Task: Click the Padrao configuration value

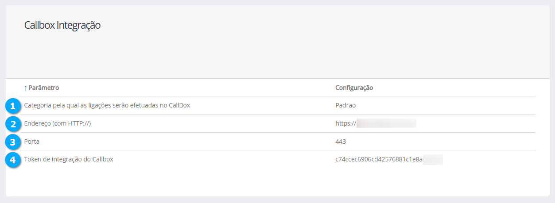Action: (345, 106)
